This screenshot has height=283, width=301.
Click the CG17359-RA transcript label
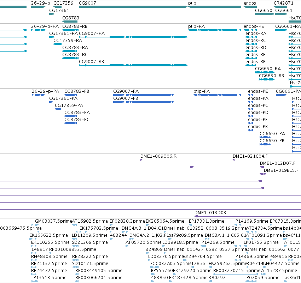68,41
